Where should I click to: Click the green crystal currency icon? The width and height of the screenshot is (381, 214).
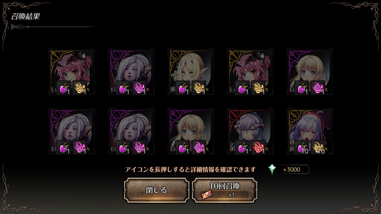[x=272, y=169]
